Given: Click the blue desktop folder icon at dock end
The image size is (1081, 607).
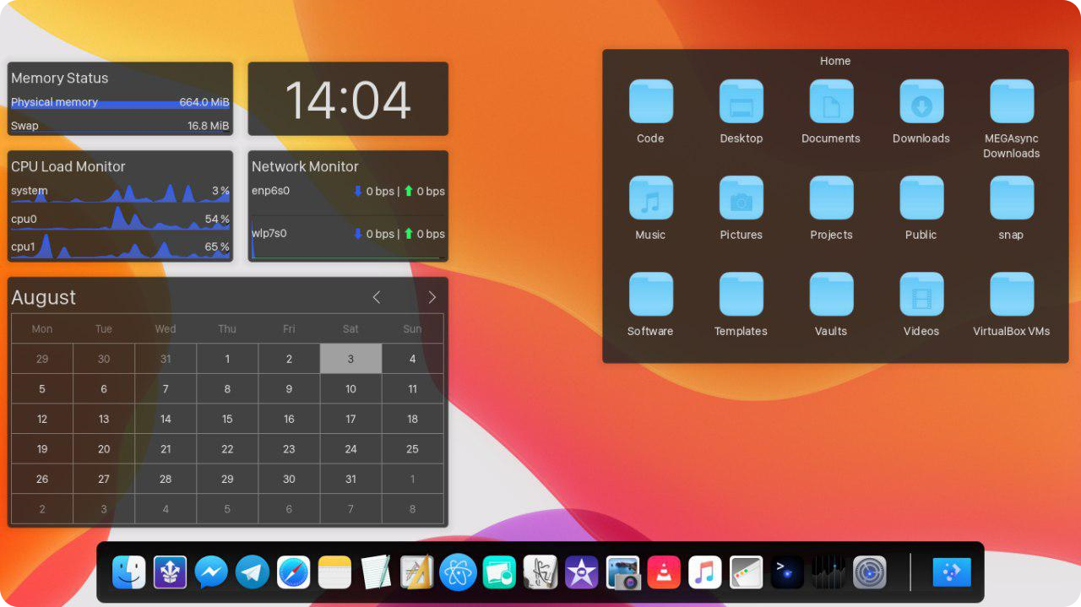Looking at the screenshot, I should [952, 572].
